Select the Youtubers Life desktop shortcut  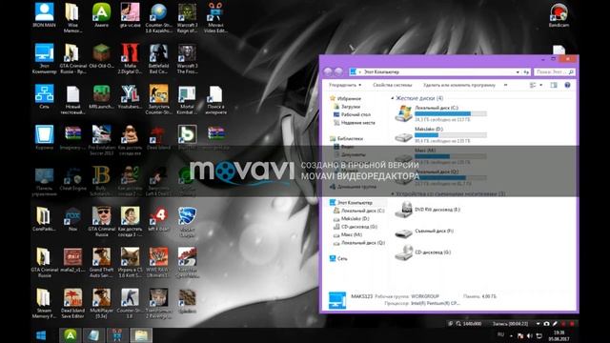pos(130,96)
